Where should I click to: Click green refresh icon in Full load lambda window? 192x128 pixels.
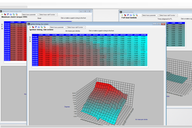(x=122, y=15)
